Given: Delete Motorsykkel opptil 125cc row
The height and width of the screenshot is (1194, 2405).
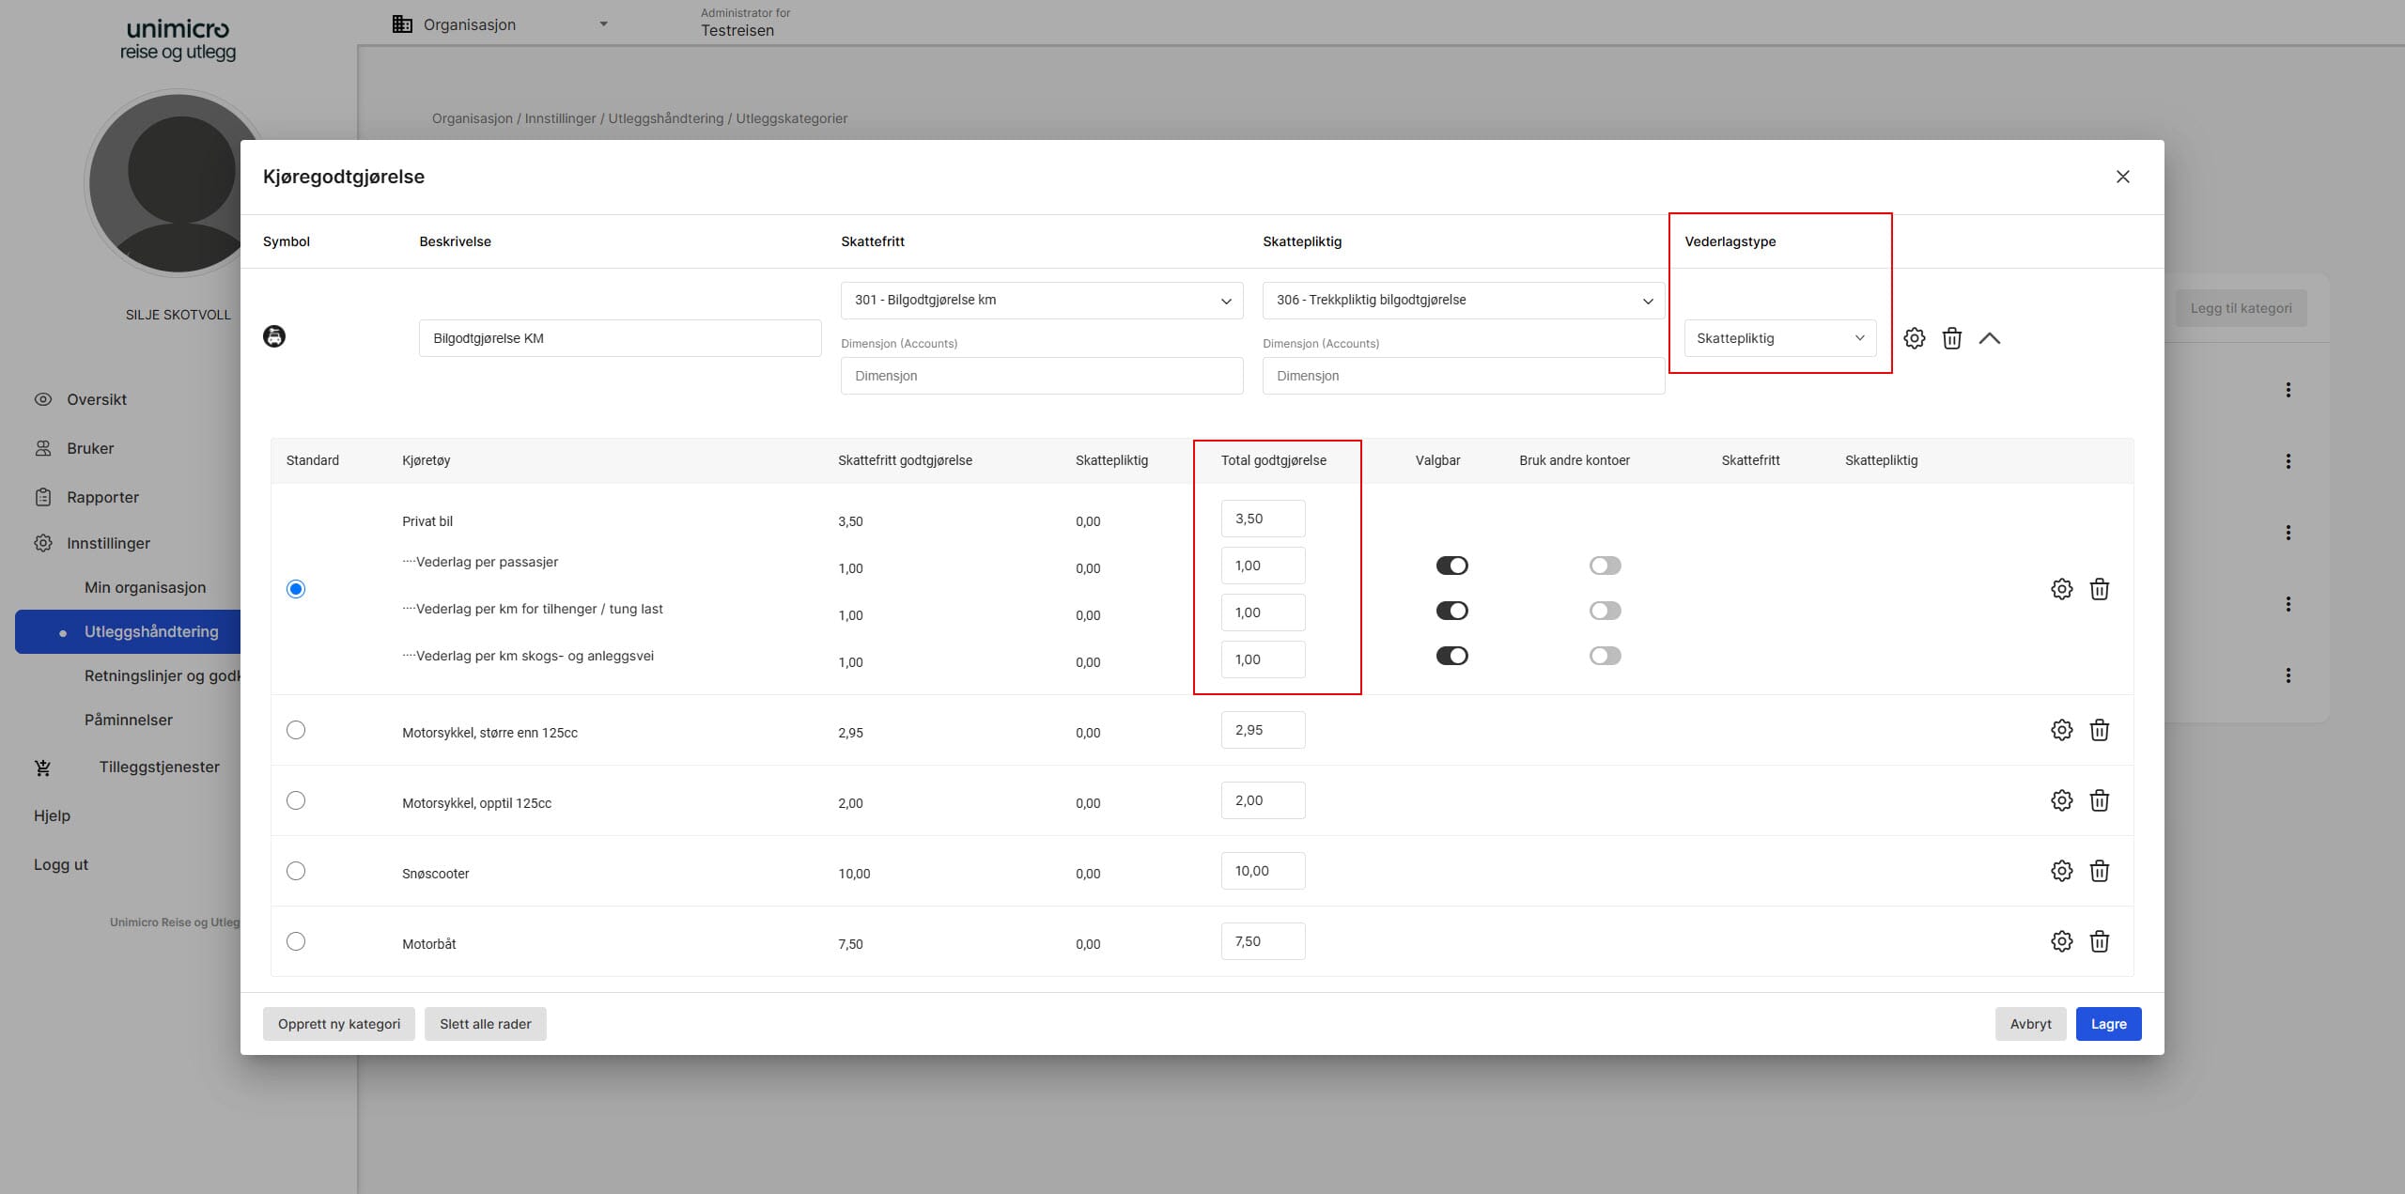Looking at the screenshot, I should pos(2099,800).
